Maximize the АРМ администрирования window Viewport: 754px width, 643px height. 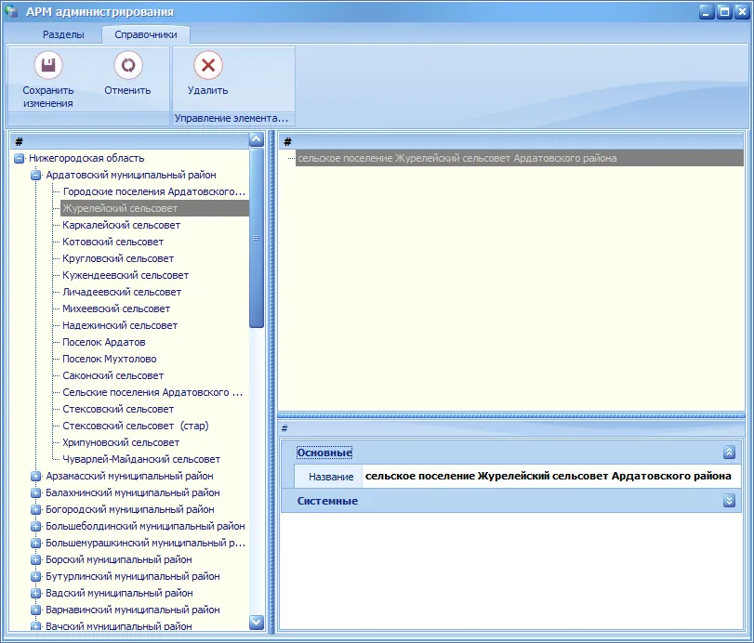point(724,11)
